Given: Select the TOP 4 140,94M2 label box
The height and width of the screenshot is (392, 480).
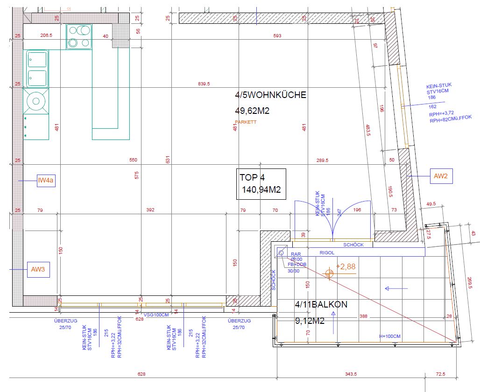Looking at the screenshot, I should pos(261,183).
